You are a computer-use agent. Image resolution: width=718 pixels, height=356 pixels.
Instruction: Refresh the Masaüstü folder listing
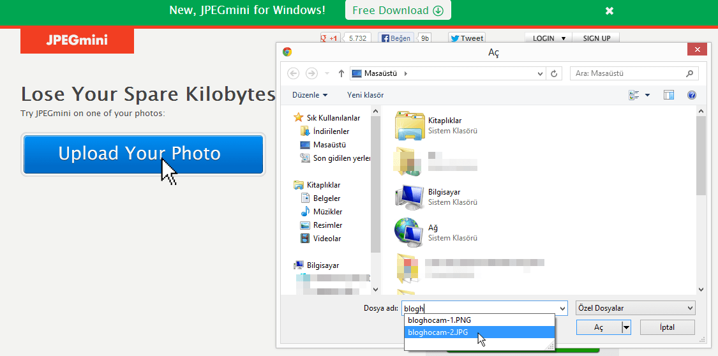555,73
